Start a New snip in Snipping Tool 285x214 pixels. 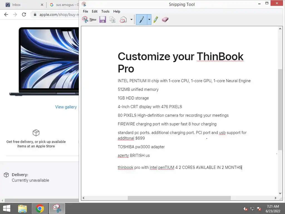pyautogui.click(x=89, y=20)
